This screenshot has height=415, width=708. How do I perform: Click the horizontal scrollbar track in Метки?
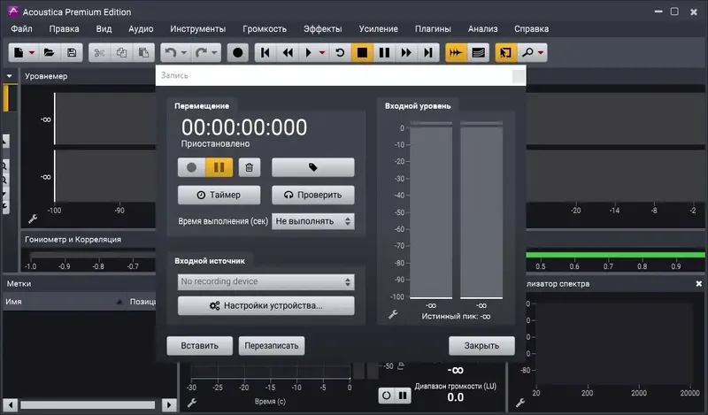click(88, 405)
